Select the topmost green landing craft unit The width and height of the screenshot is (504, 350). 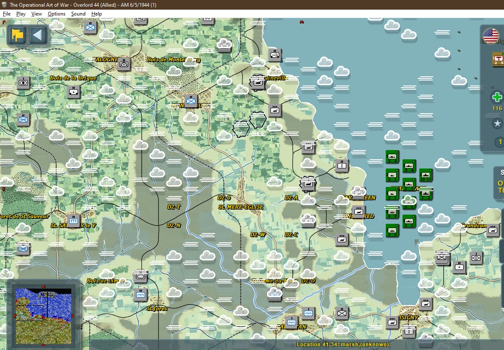tap(392, 156)
